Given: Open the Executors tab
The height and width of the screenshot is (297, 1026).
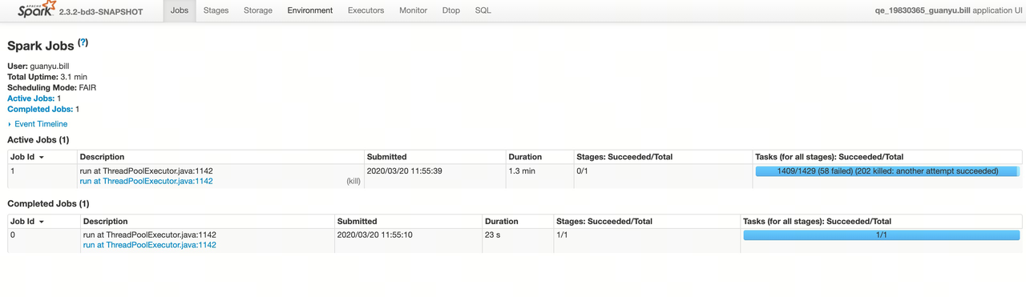Looking at the screenshot, I should 366,10.
